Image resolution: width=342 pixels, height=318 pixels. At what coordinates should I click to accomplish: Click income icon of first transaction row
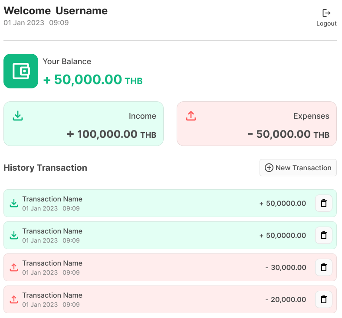coord(14,203)
